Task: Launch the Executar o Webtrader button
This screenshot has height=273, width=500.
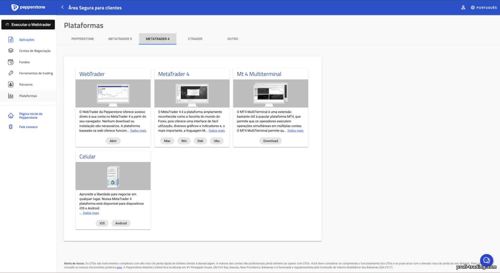Action: tap(28, 25)
